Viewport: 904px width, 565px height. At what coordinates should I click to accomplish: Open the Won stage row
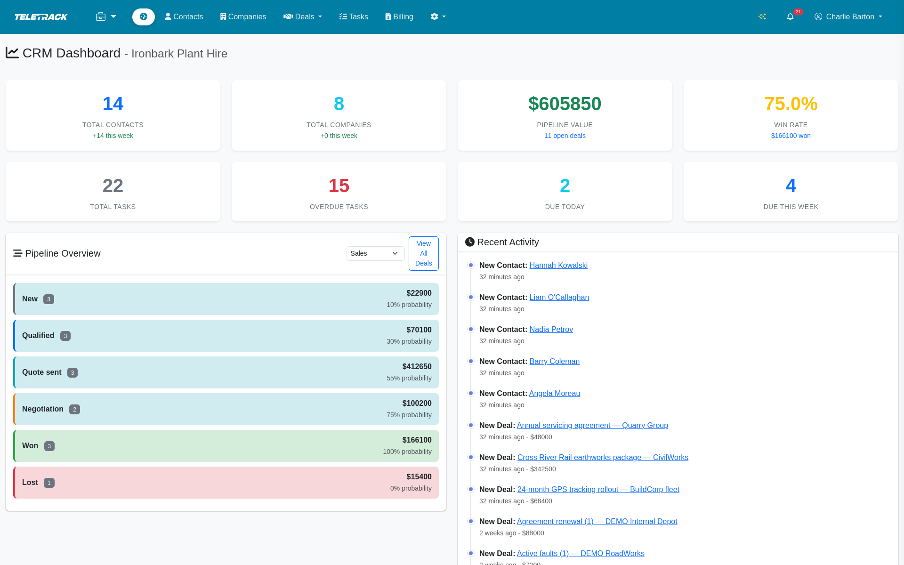[x=226, y=446]
